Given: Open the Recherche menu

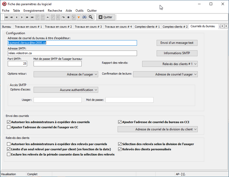Looking at the screenshot, I should [x=55, y=11].
